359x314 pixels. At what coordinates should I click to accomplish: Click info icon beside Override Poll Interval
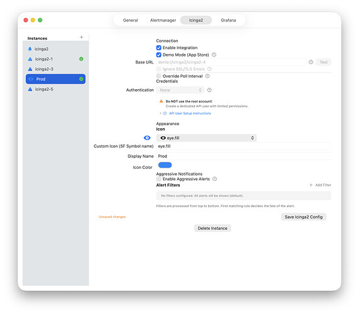[207, 76]
